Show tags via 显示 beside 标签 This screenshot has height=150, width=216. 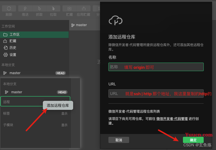(64, 113)
